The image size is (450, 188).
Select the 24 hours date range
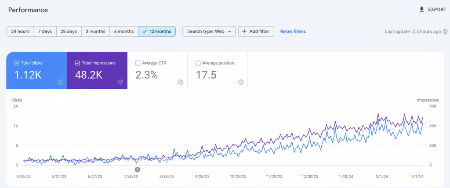tap(20, 32)
